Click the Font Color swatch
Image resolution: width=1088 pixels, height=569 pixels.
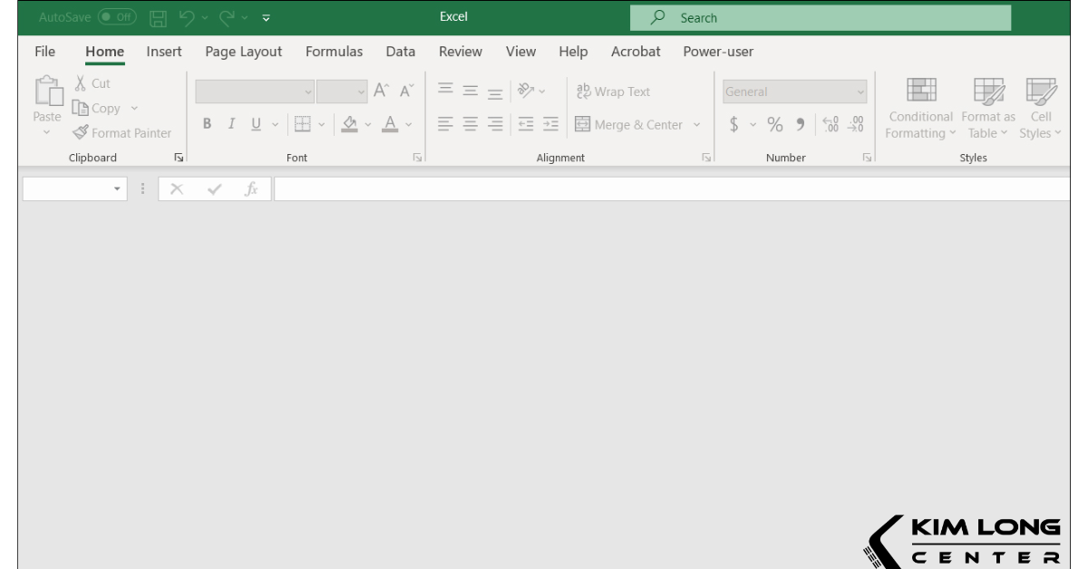tap(390, 123)
